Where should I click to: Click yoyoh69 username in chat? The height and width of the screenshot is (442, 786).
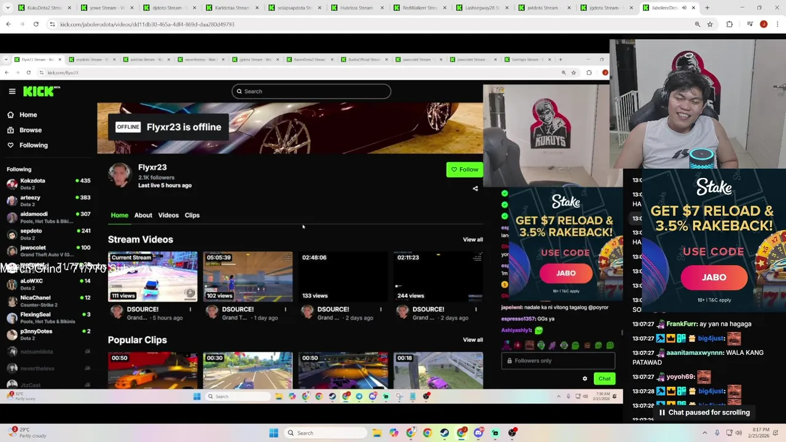(x=680, y=377)
